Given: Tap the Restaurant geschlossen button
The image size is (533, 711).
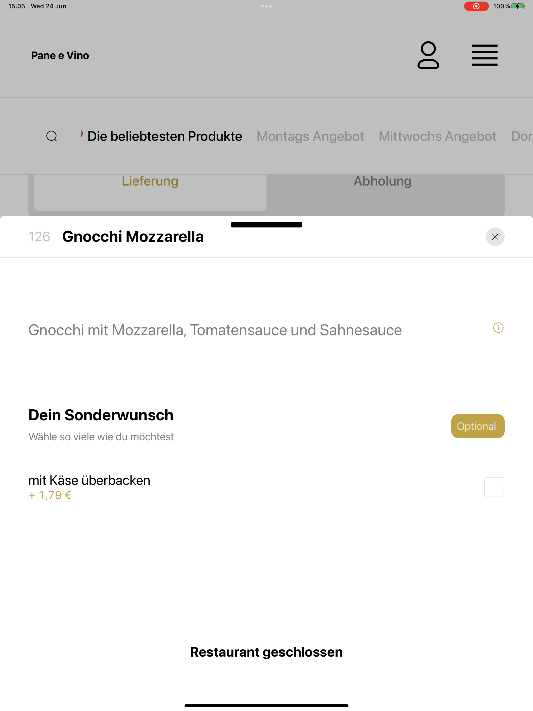Looking at the screenshot, I should tap(266, 652).
